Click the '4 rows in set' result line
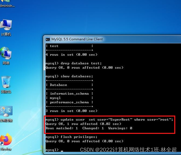Viewport: 181px width, 155px height. (x=71, y=55)
